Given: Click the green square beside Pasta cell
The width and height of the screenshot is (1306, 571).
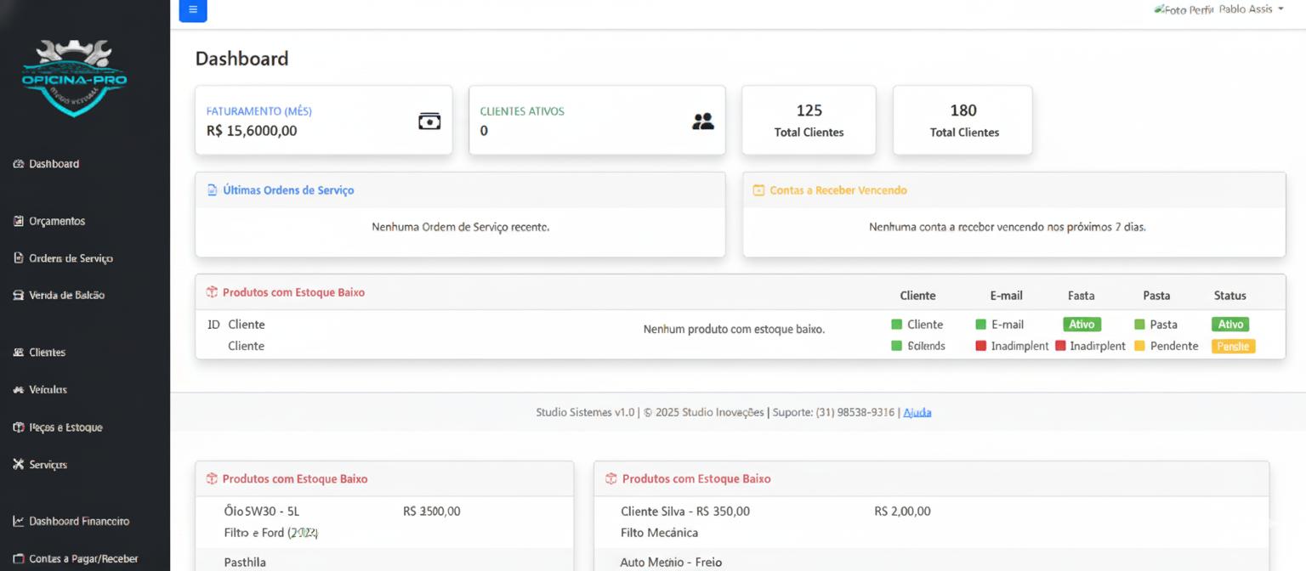Looking at the screenshot, I should [1139, 325].
